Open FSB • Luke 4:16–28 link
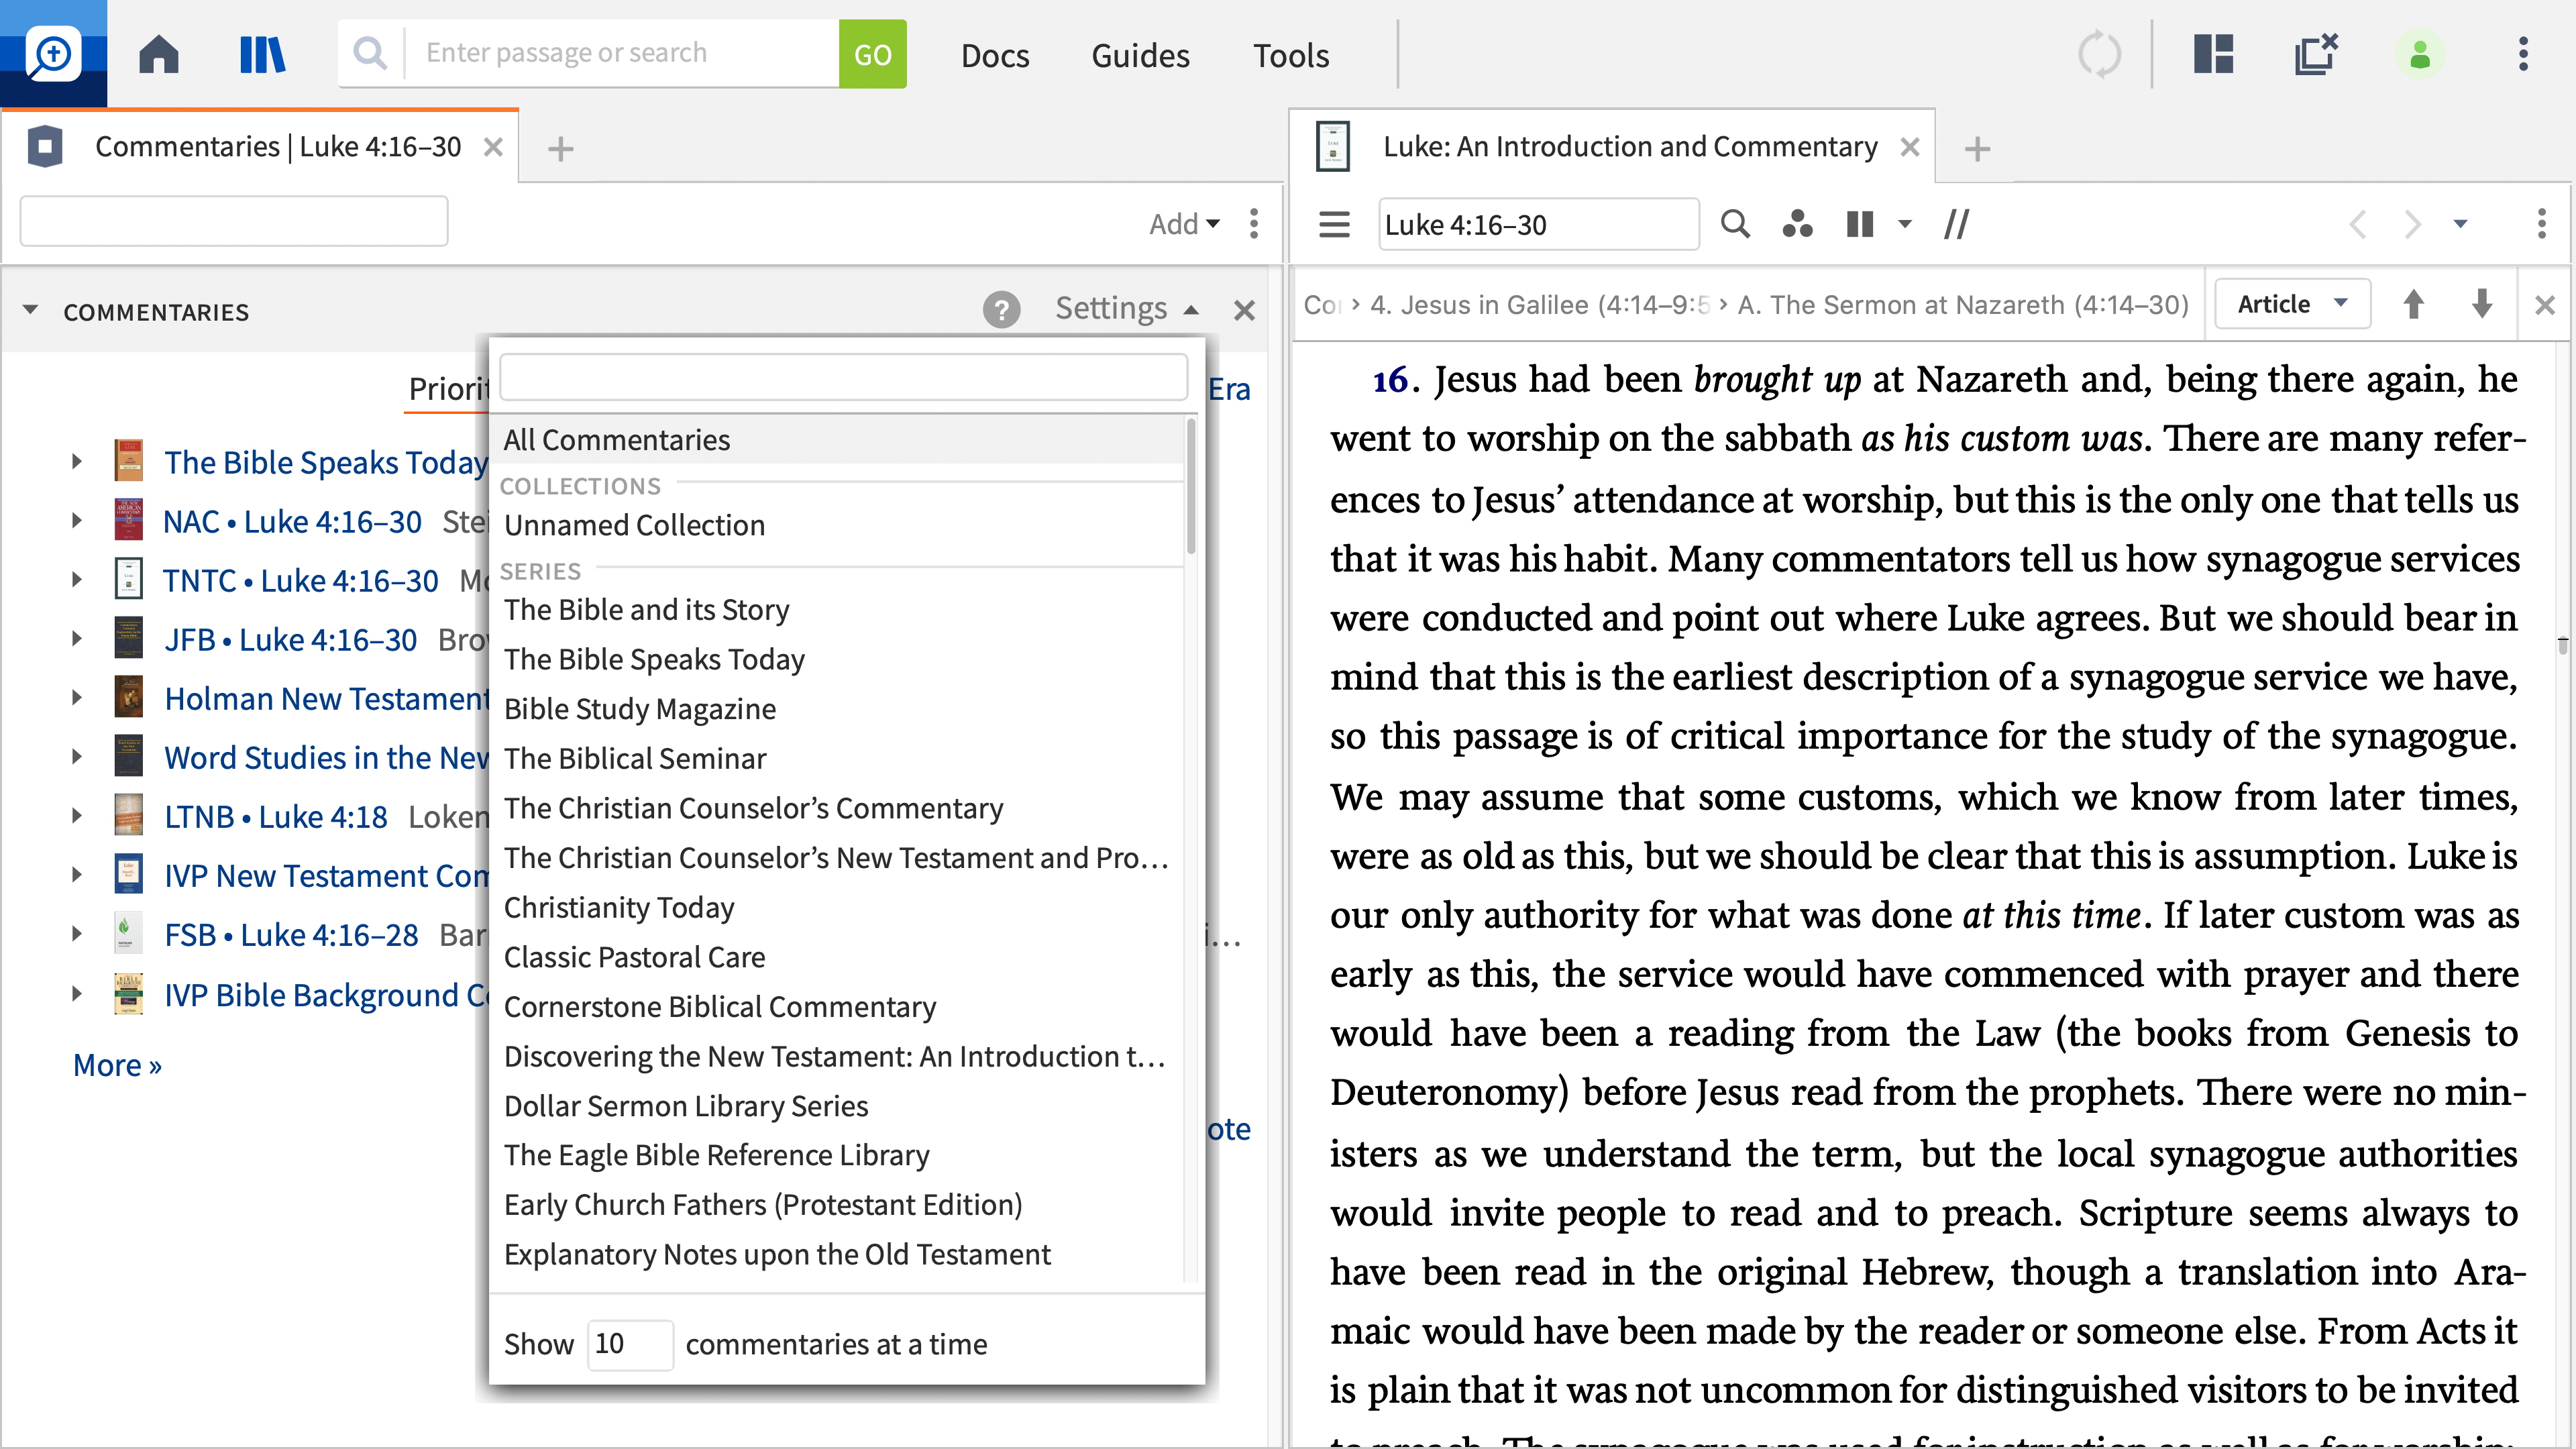The width and height of the screenshot is (2576, 1449). [291, 935]
